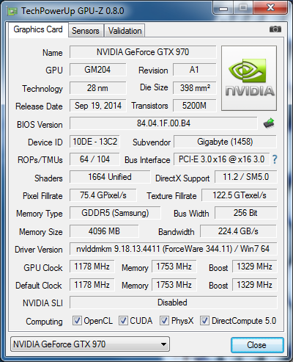Screen dimensions: 293x362
Task: Click the Default Clock field 1178 MHz
Action: tap(92, 285)
